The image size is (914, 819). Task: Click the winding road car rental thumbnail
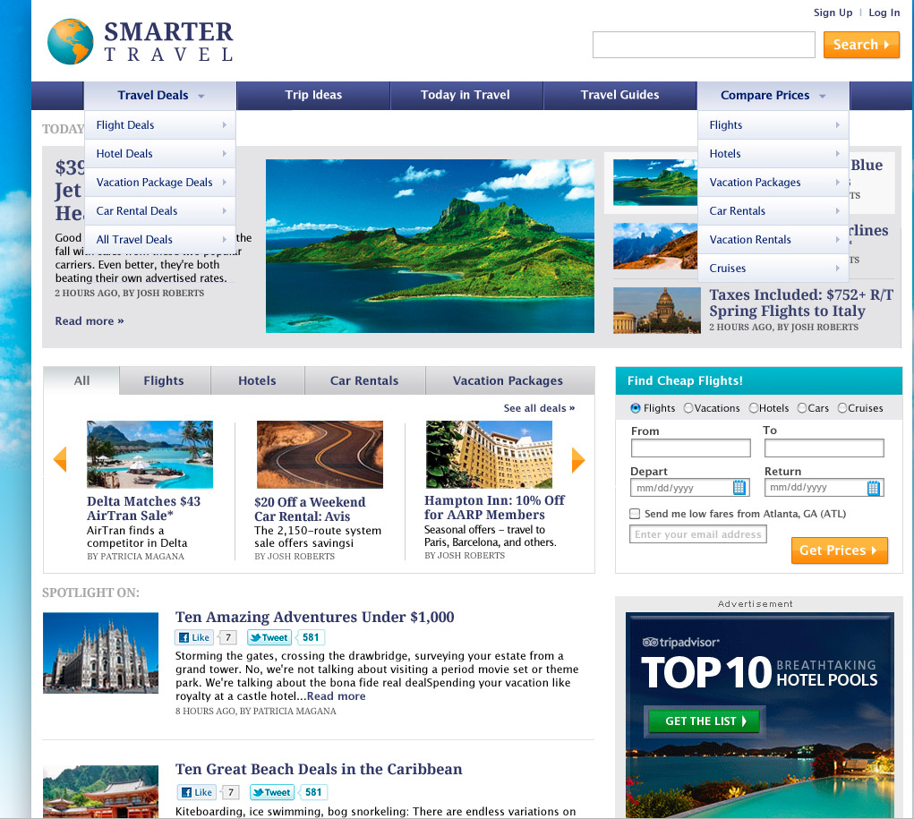[320, 455]
